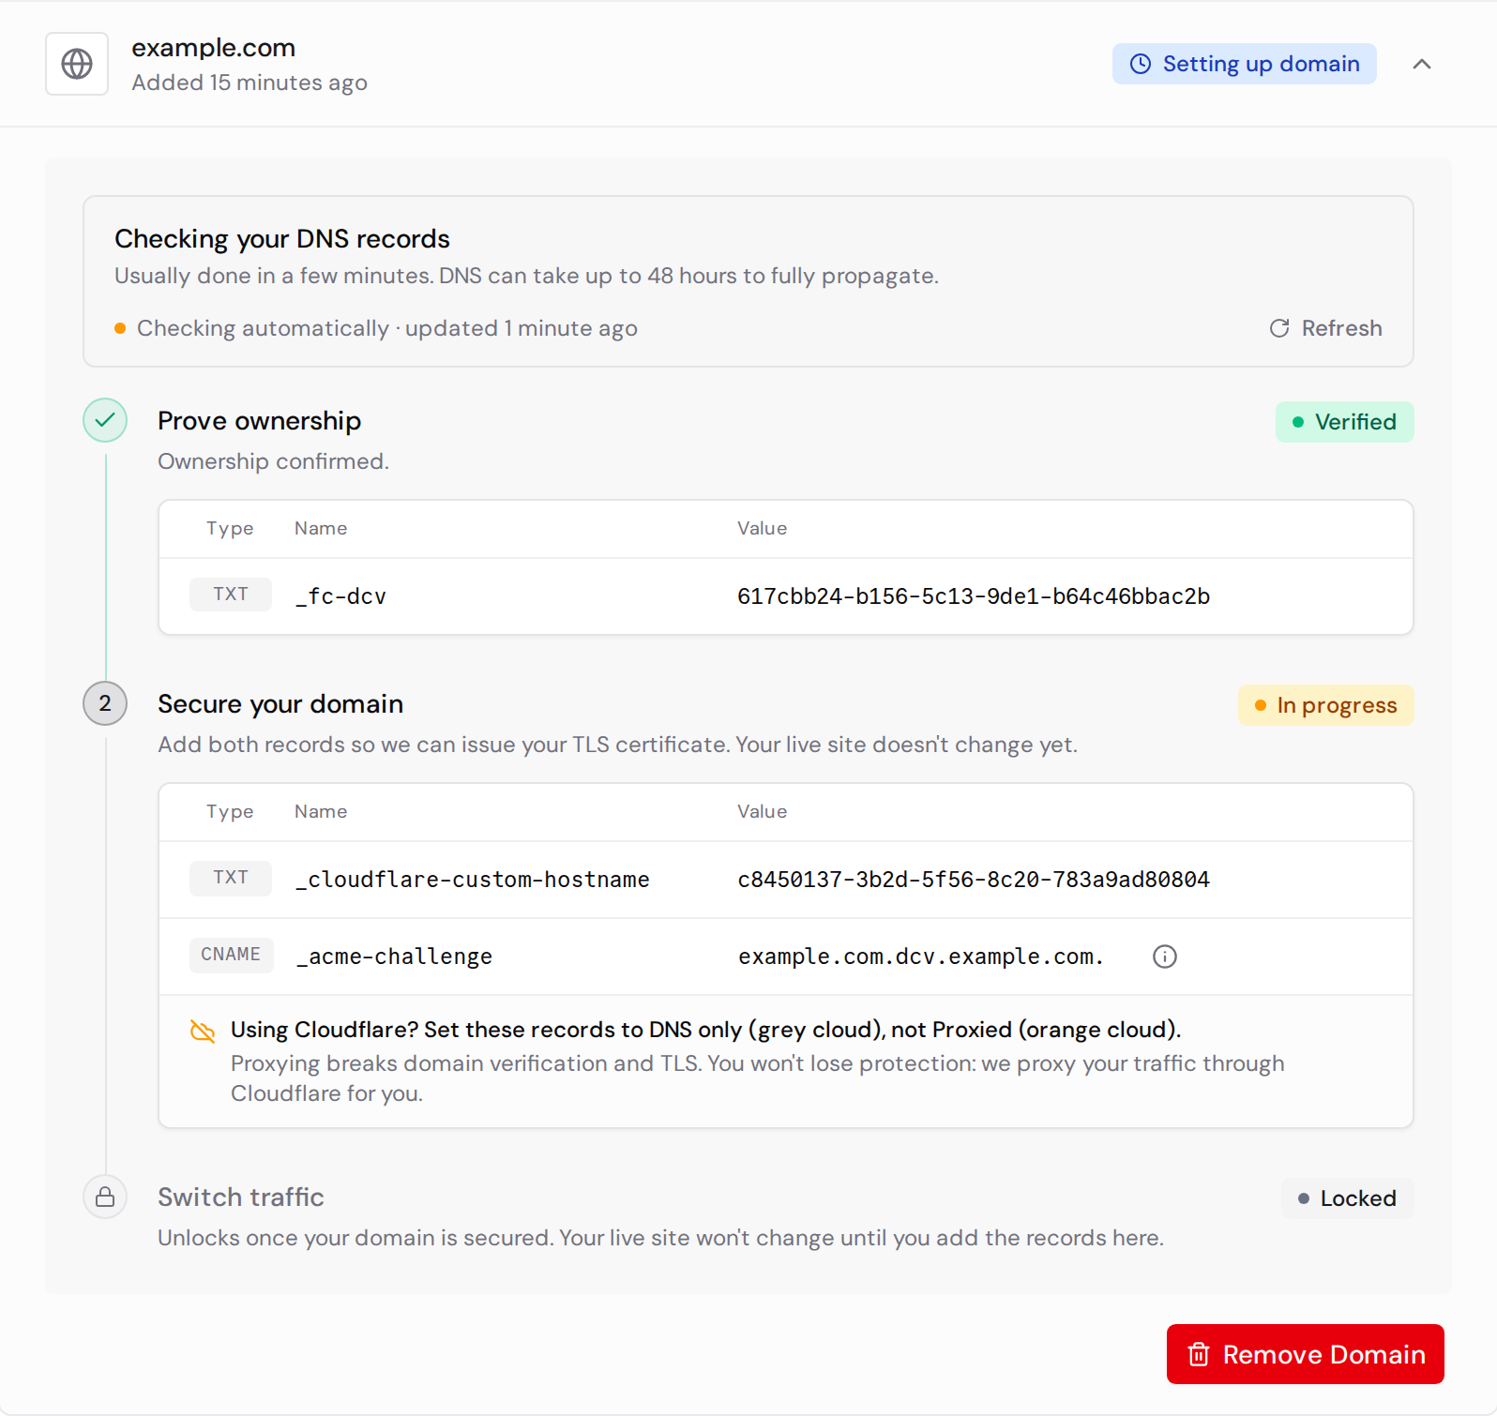Click the Locked status badge
The height and width of the screenshot is (1416, 1497).
pos(1347,1198)
